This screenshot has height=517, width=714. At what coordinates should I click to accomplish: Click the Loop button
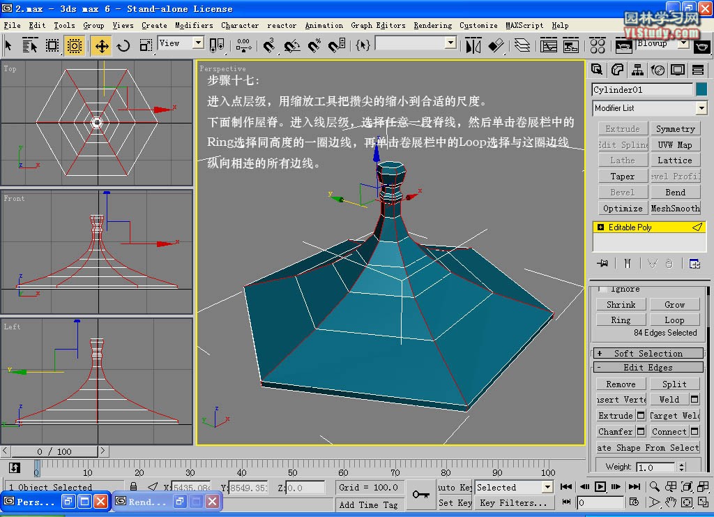[x=674, y=320]
